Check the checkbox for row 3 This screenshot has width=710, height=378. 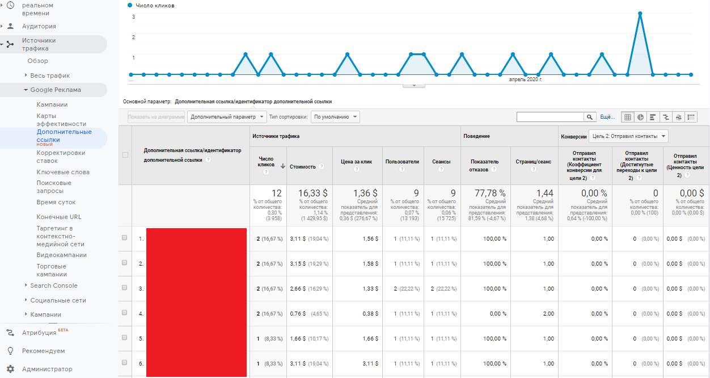point(125,288)
